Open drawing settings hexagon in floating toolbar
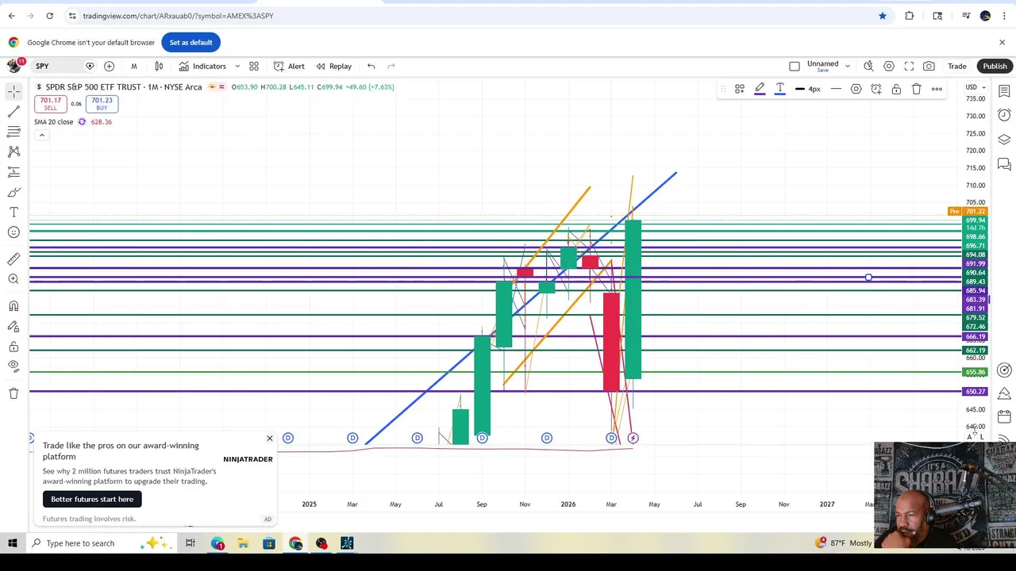 click(856, 89)
